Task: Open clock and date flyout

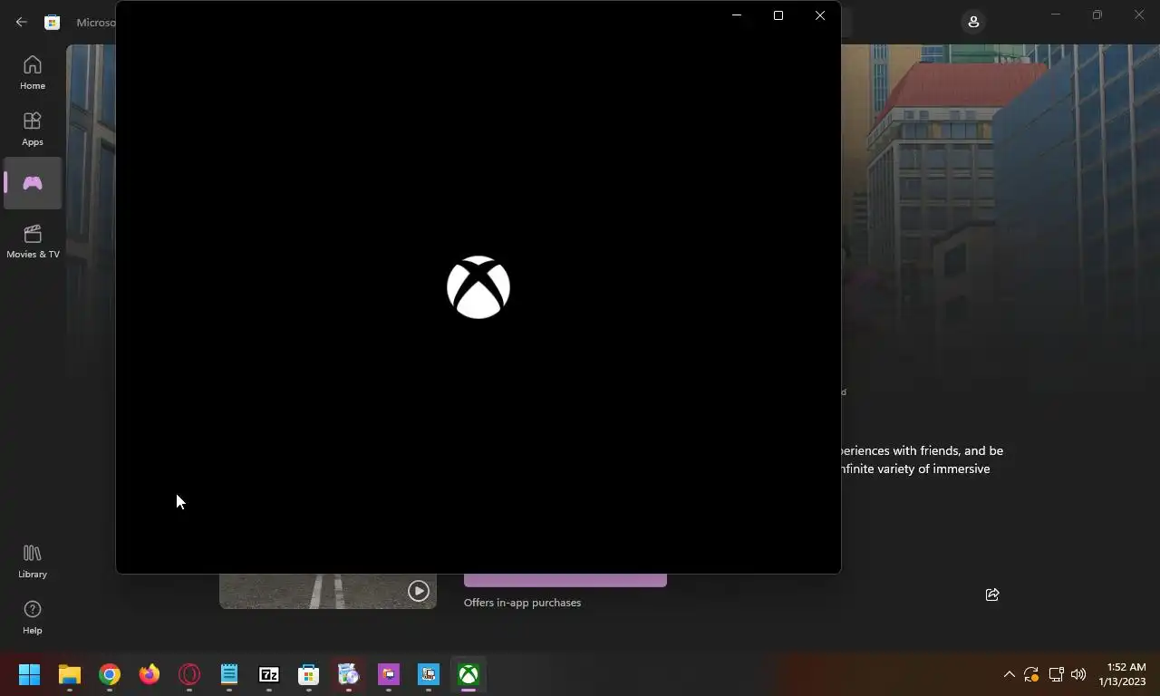Action: click(x=1123, y=674)
